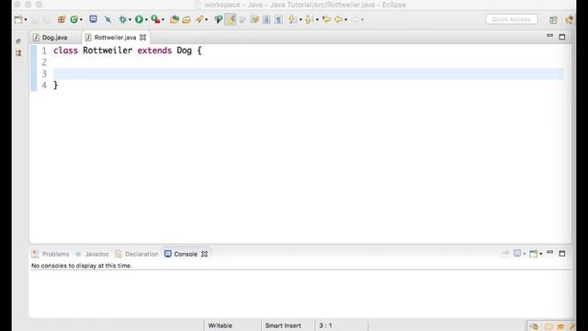
Task: Click the closing brace on line 4
Action: 55,86
